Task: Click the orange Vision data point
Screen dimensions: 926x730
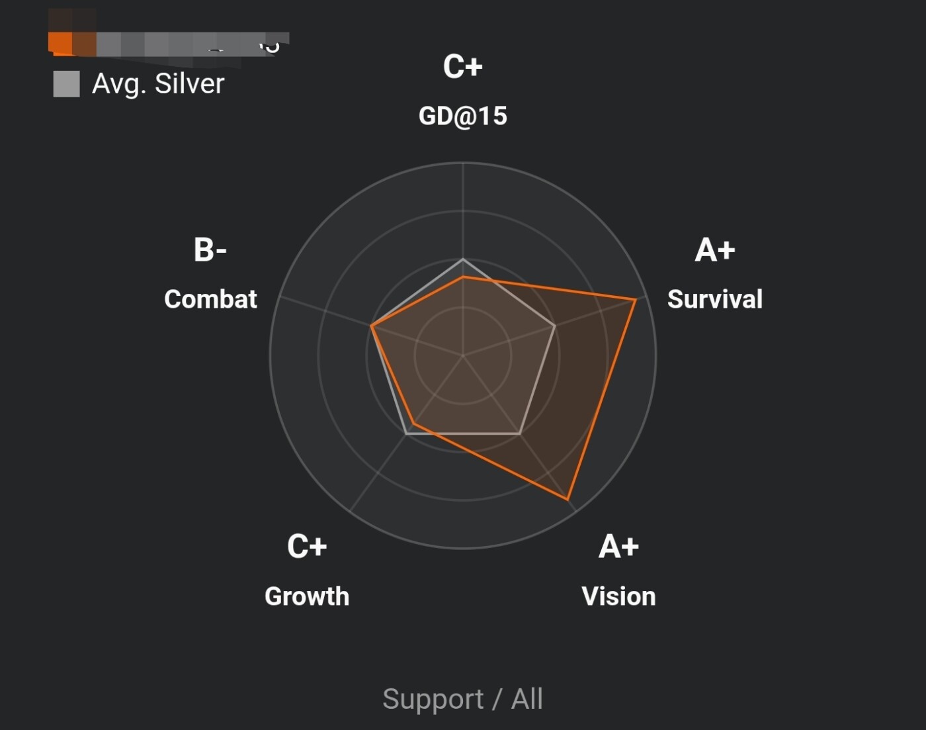Action: [x=568, y=498]
